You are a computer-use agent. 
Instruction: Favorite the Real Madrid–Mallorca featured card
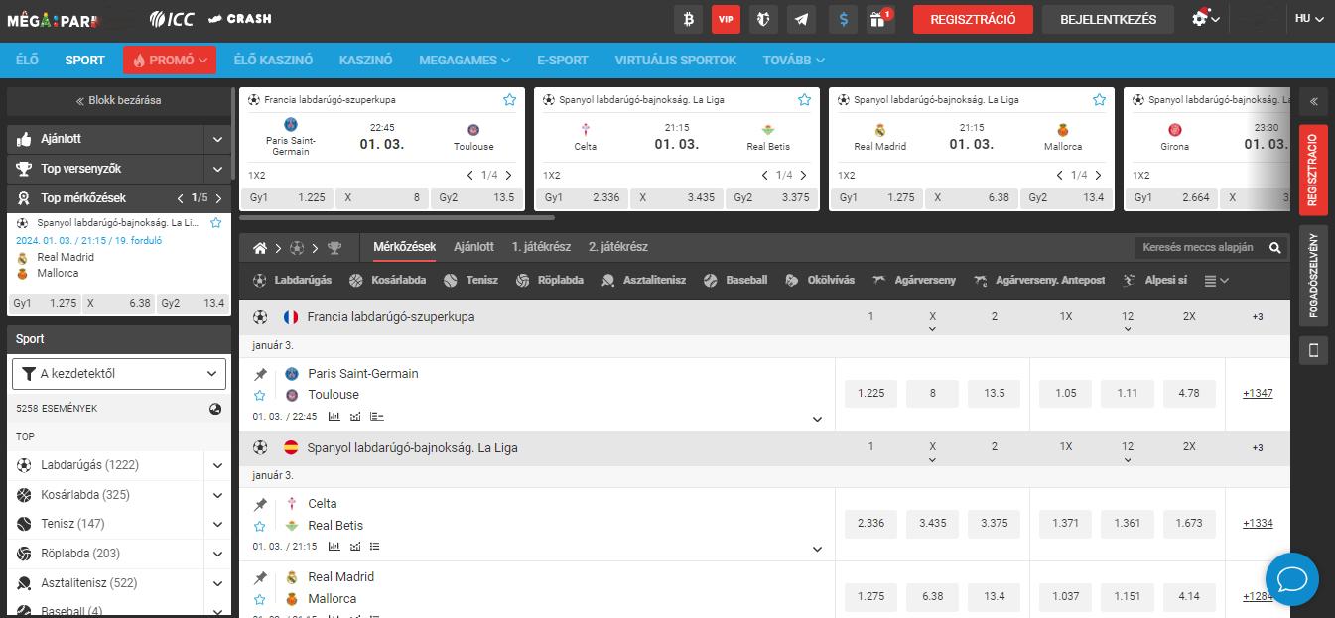tap(1099, 99)
